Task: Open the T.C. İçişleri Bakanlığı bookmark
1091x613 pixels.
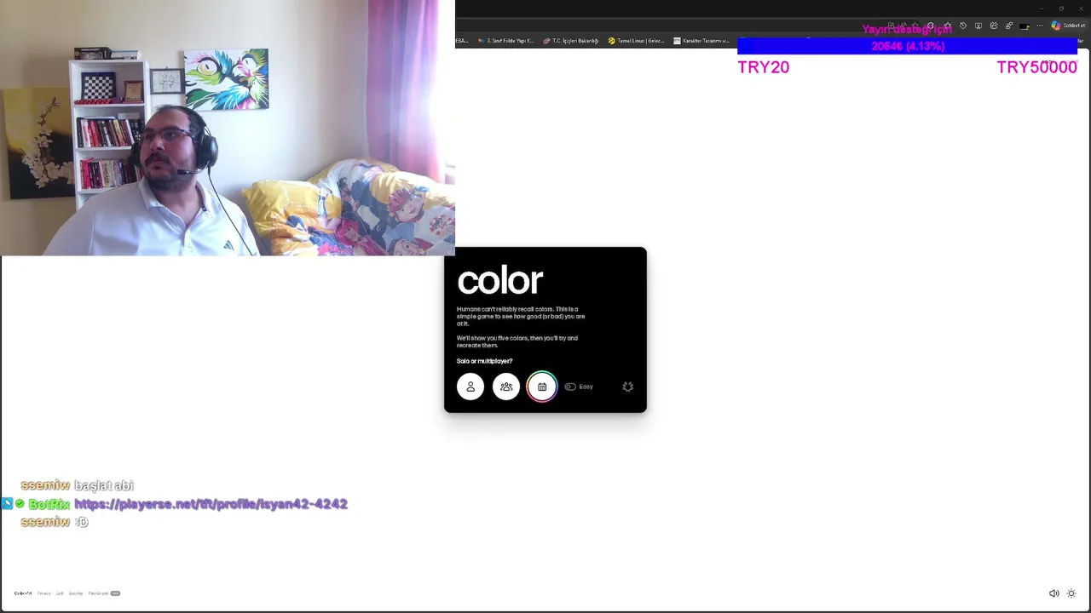Action: tap(571, 41)
